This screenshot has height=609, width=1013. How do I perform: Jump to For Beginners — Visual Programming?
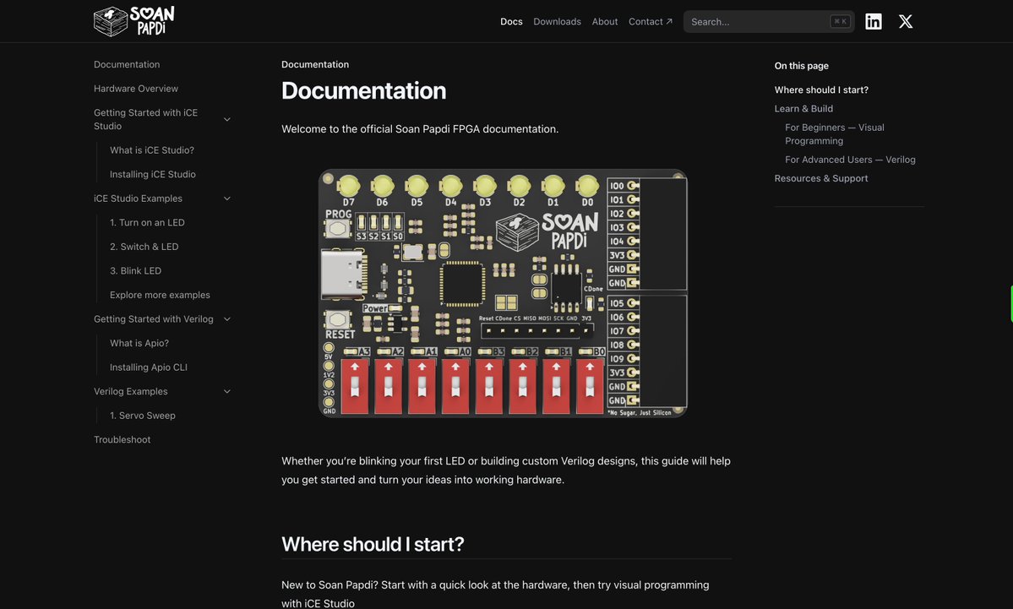835,133
